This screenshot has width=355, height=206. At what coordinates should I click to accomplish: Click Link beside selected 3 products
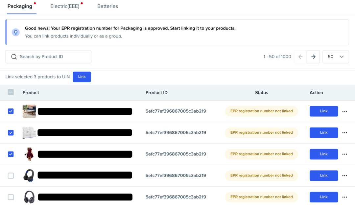[82, 77]
